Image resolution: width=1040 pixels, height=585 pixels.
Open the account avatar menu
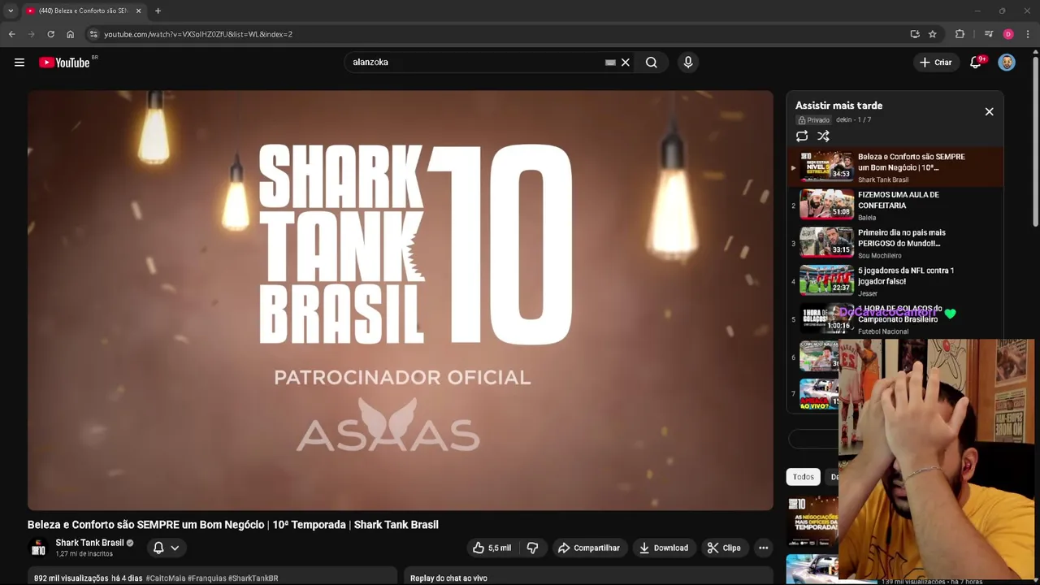click(1007, 63)
